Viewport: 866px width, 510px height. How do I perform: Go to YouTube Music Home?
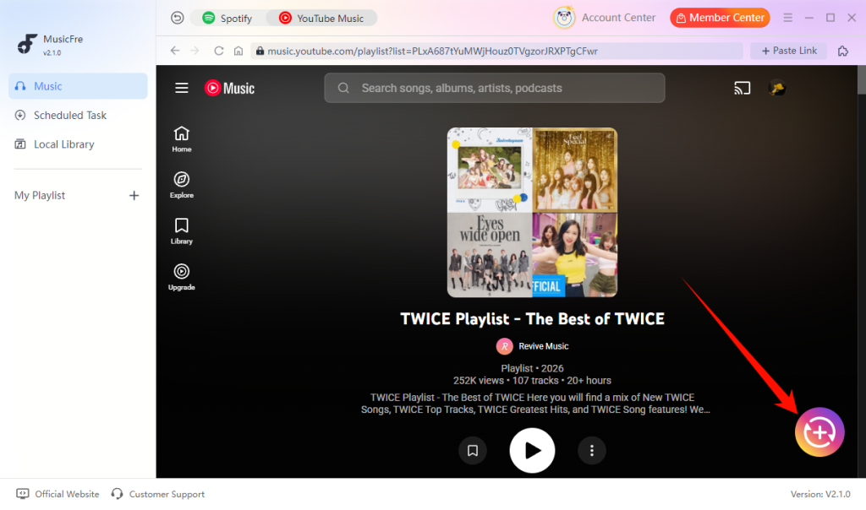182,139
